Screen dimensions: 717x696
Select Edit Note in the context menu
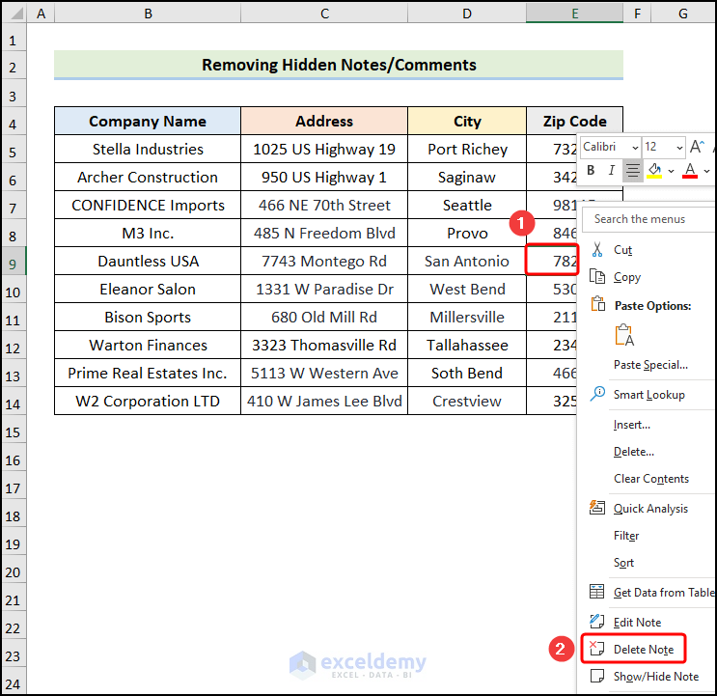point(637,622)
